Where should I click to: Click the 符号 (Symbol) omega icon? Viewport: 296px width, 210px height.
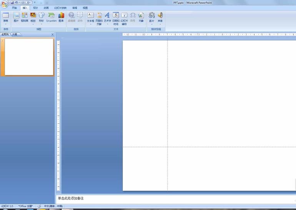click(133, 17)
